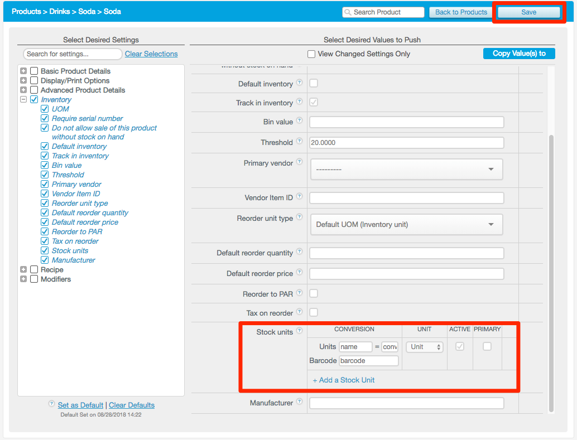Select the Stock units setting in tree
The height and width of the screenshot is (440, 577).
click(x=45, y=251)
